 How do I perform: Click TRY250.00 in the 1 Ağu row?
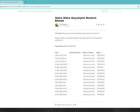coord(101,55)
